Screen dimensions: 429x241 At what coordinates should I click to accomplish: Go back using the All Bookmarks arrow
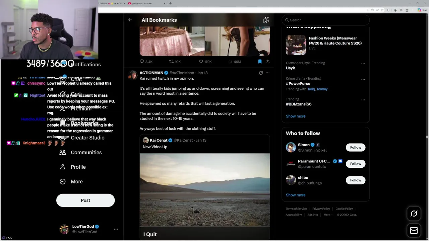(x=130, y=20)
